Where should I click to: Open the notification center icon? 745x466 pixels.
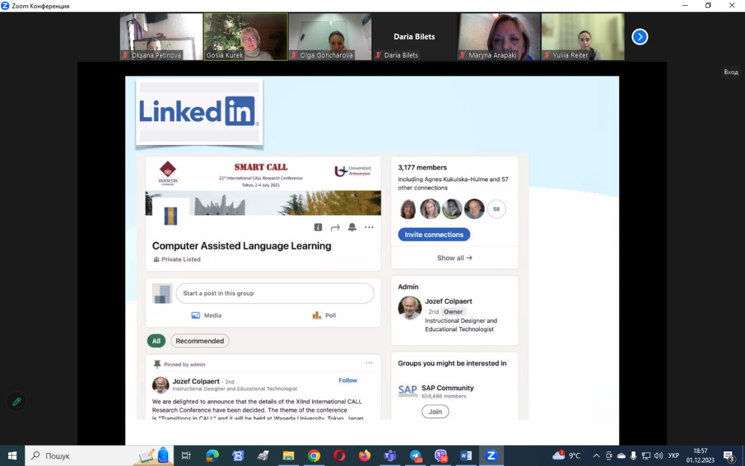(x=728, y=456)
